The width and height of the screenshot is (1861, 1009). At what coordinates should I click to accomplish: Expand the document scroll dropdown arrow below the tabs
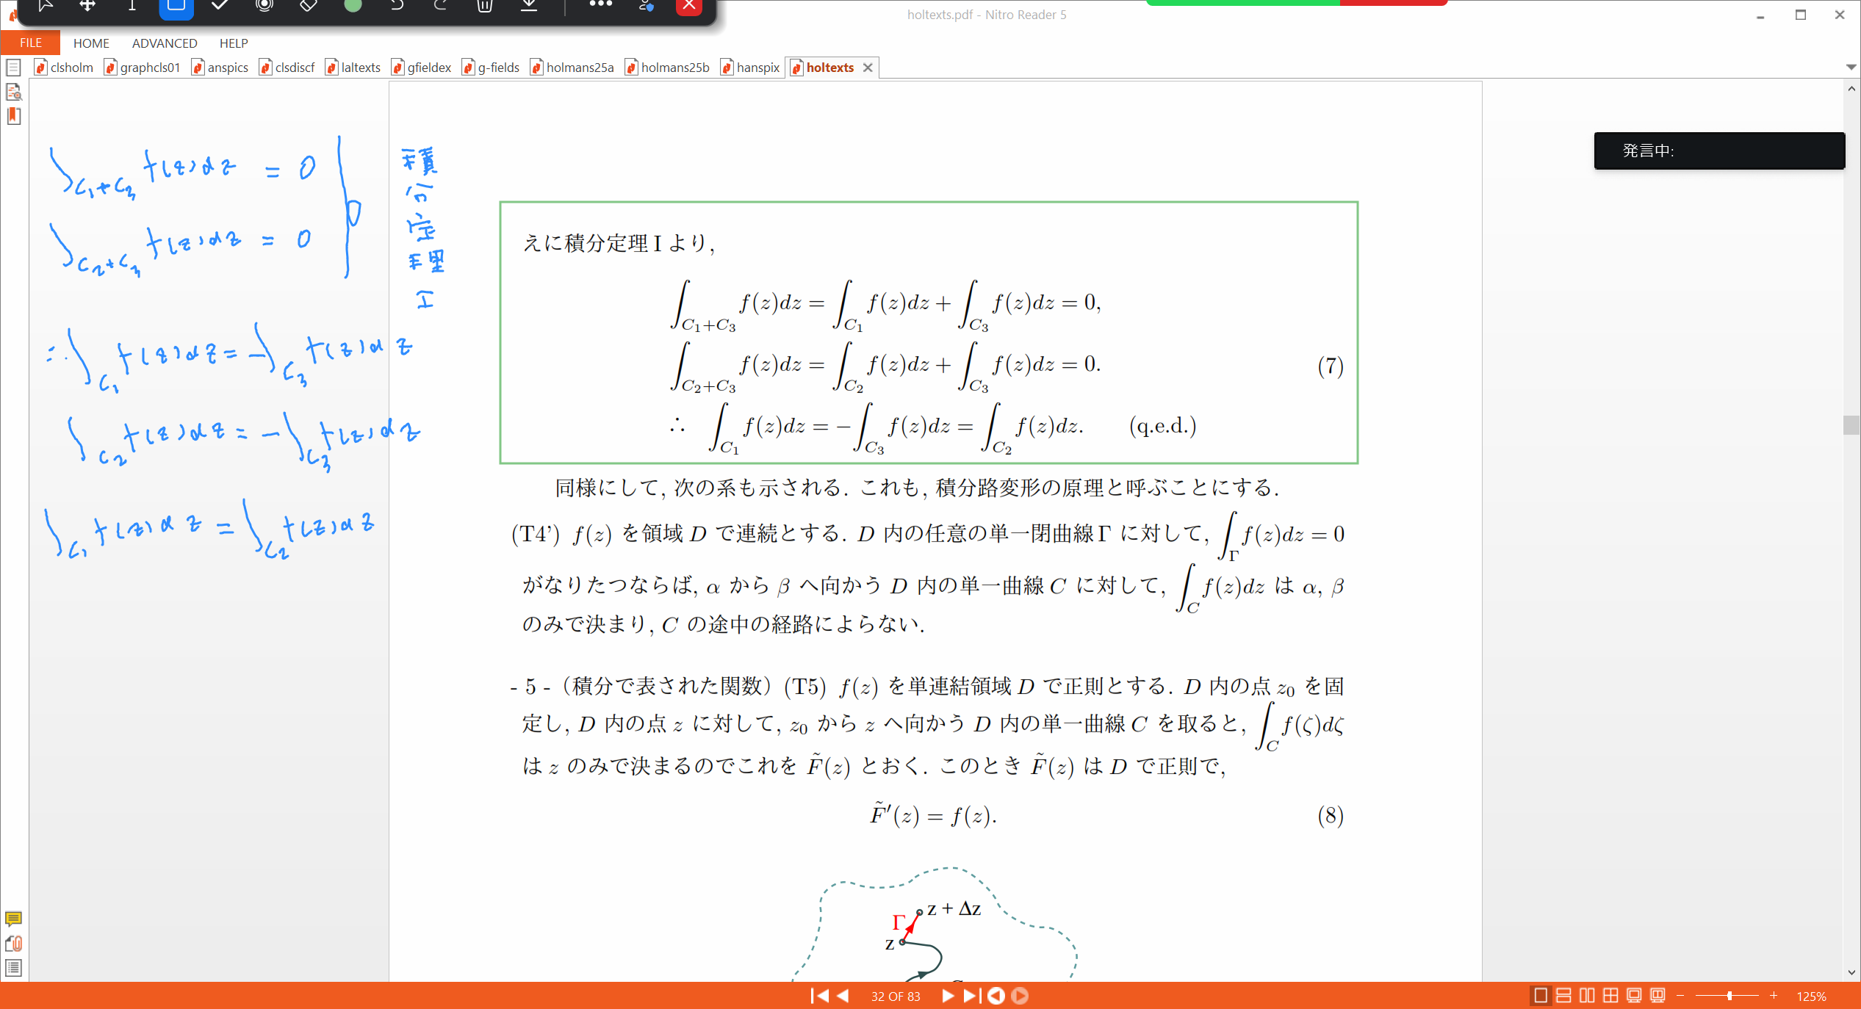[1852, 67]
